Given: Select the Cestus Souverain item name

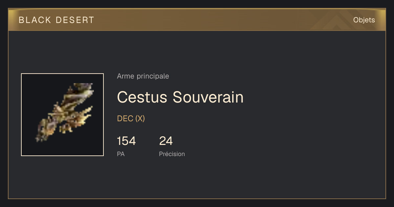Looking at the screenshot, I should coord(180,97).
